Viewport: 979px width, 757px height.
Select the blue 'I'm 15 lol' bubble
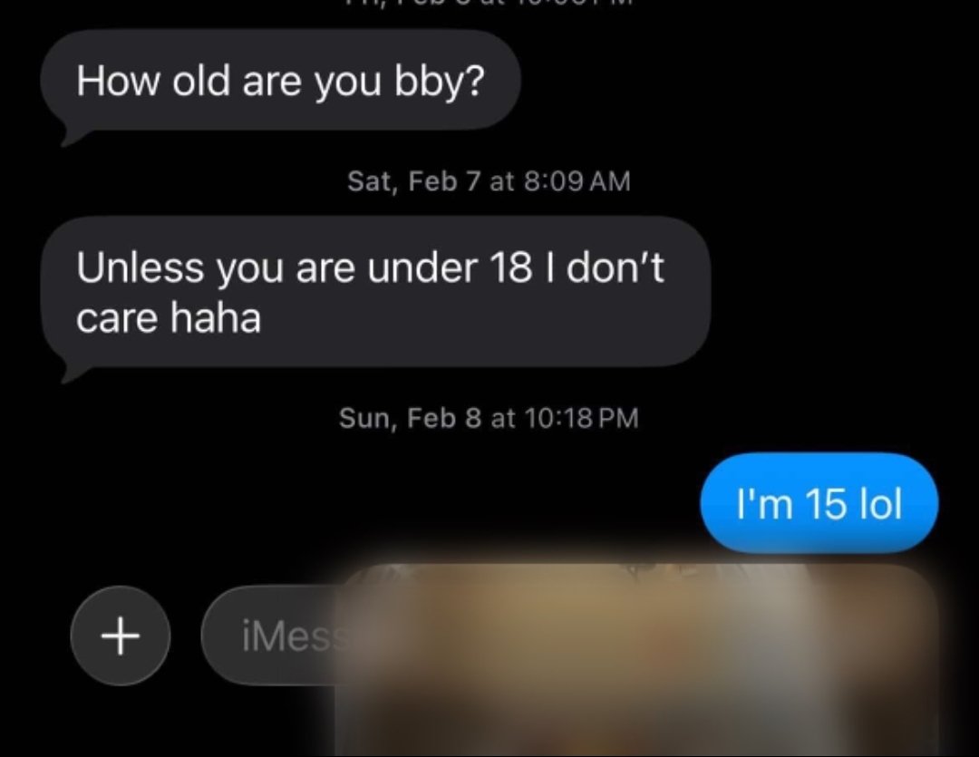pyautogui.click(x=819, y=503)
